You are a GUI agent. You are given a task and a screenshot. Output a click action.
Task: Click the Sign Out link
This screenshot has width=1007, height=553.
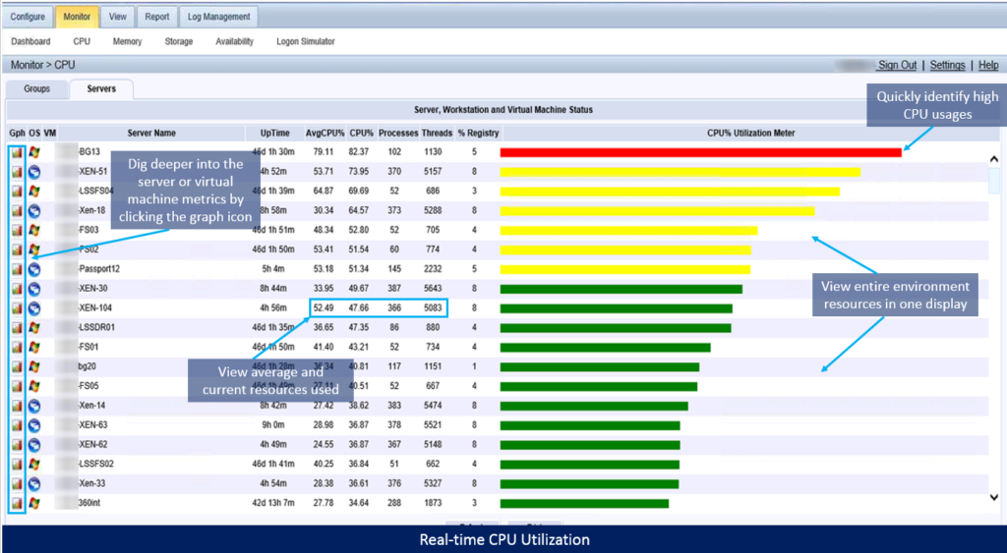pyautogui.click(x=897, y=65)
